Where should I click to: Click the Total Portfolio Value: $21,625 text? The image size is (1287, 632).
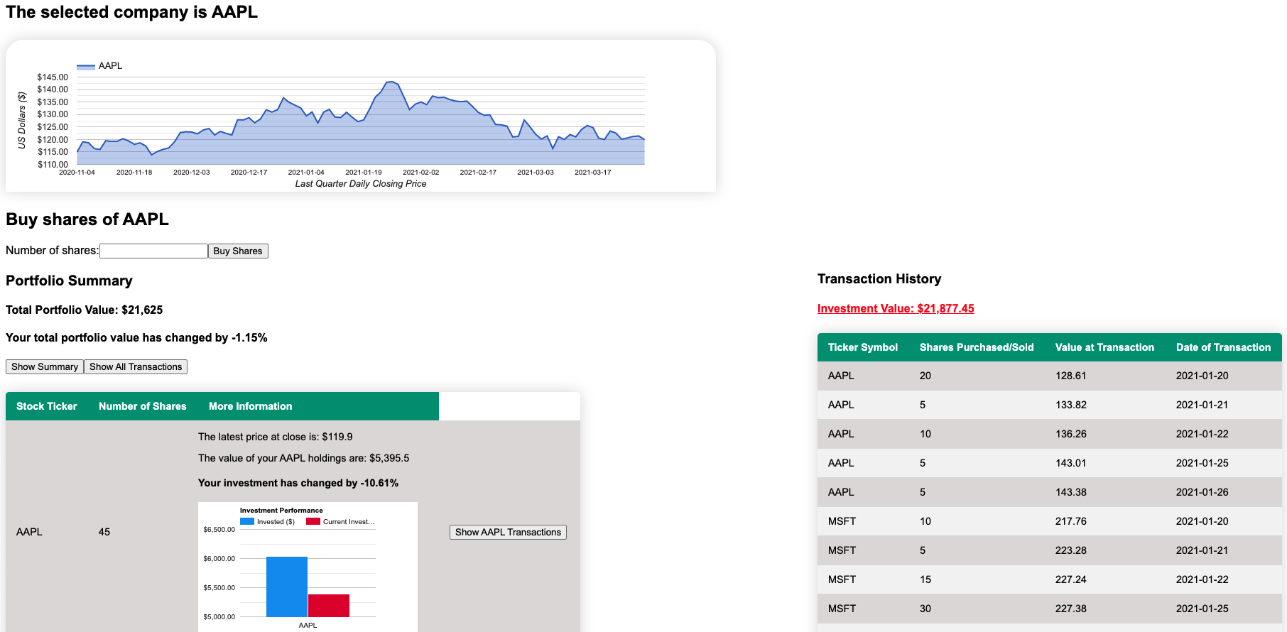point(85,310)
